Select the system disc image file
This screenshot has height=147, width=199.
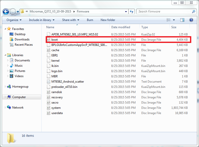56,108
